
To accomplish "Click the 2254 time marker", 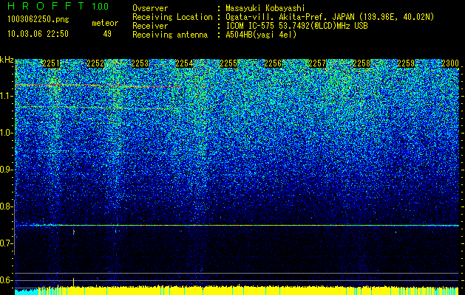I will [184, 63].
